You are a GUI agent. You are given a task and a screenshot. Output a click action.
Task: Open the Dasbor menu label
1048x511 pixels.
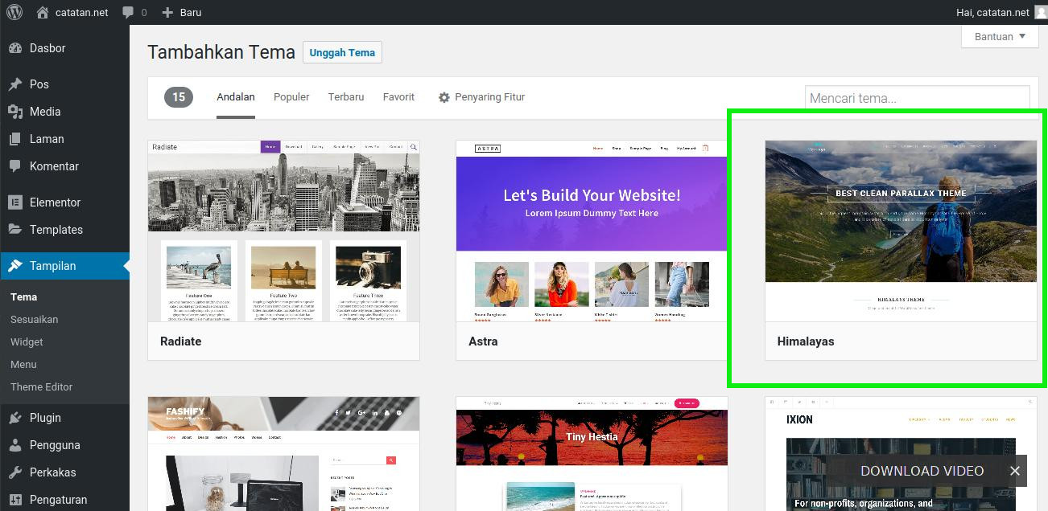point(47,48)
